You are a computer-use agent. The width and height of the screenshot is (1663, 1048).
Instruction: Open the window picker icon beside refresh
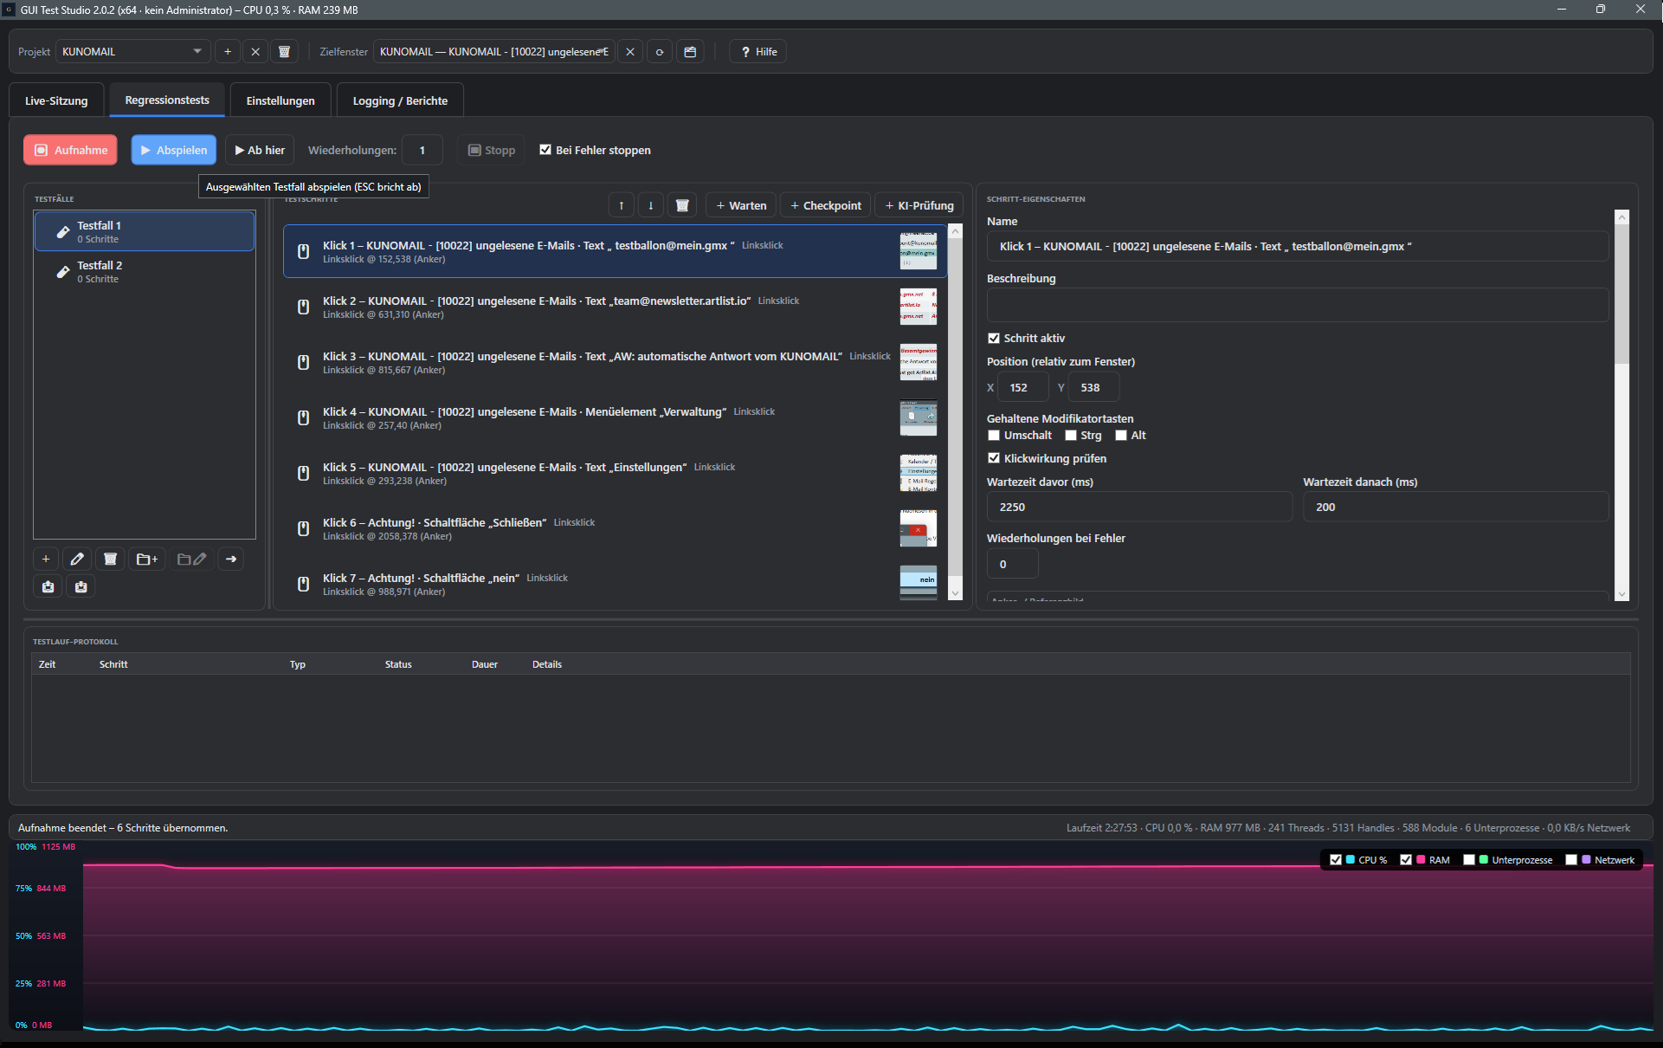point(690,52)
